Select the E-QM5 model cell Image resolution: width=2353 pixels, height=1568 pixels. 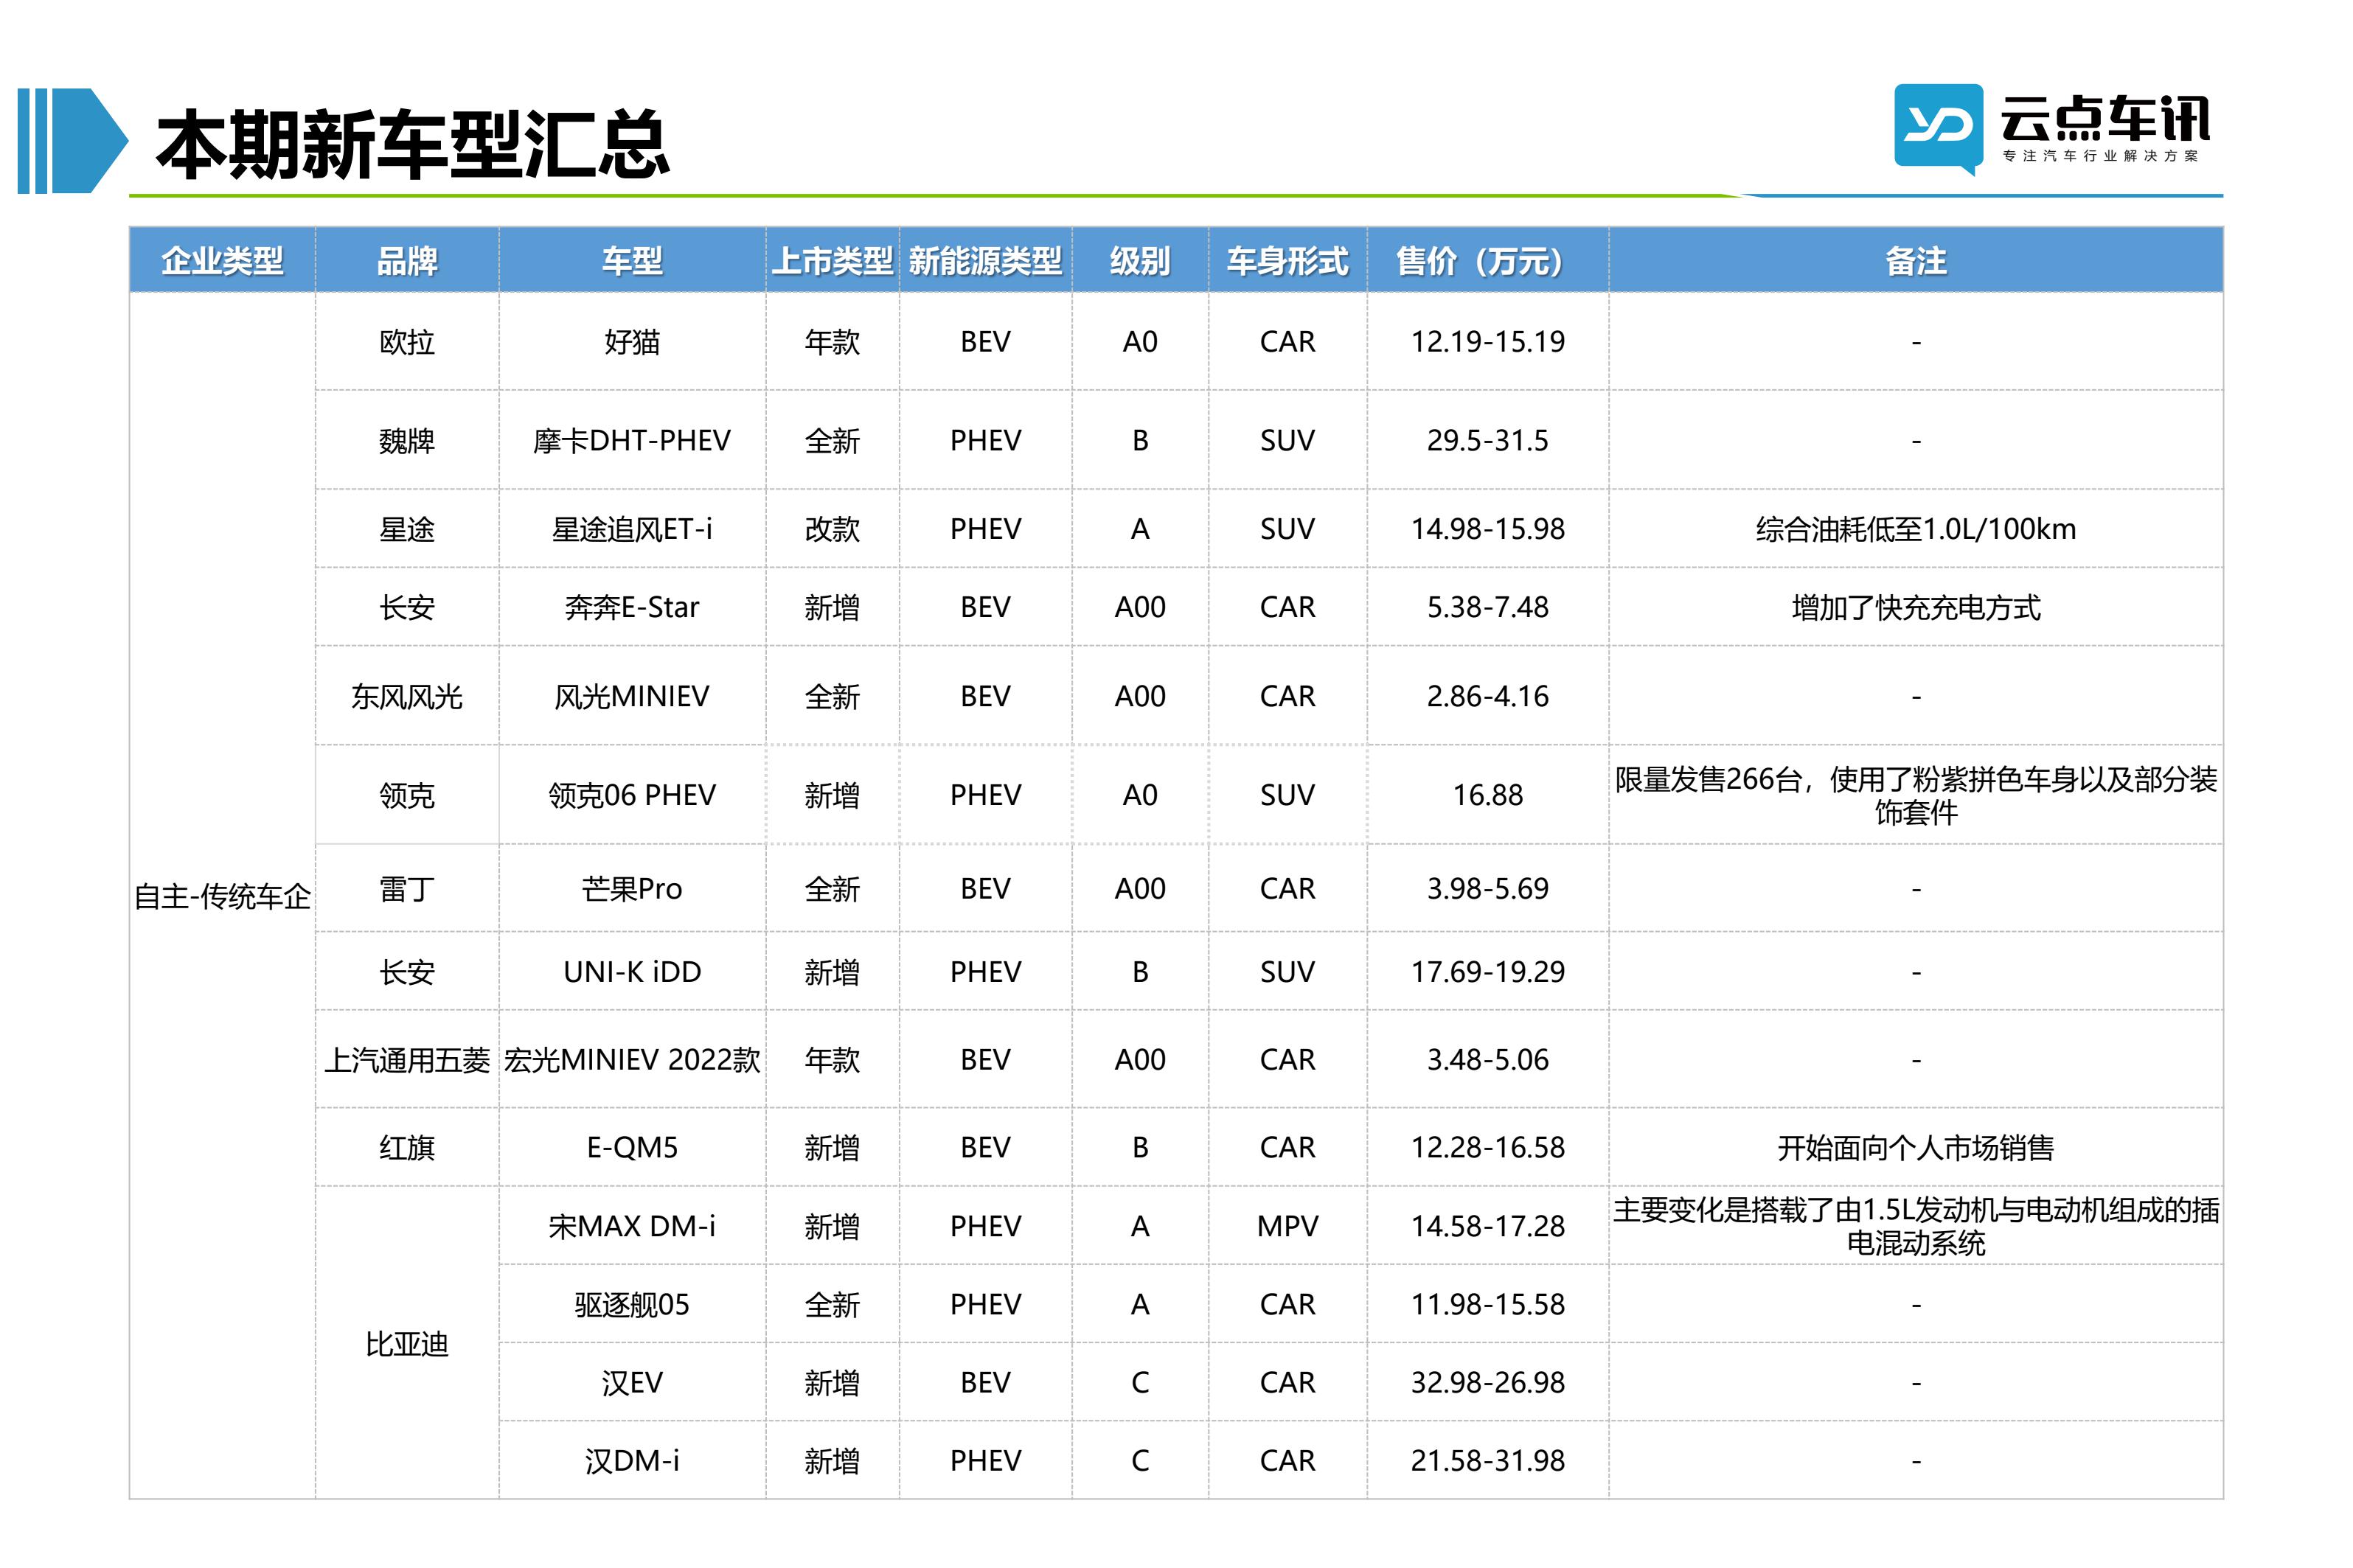(632, 1147)
